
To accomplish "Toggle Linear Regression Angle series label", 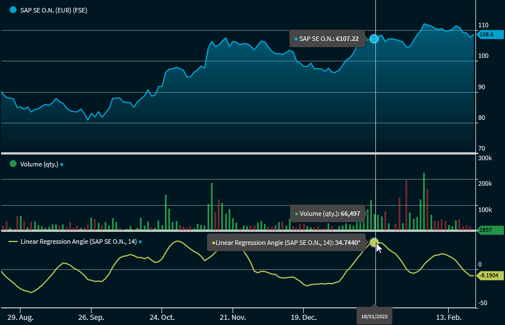I will pyautogui.click(x=78, y=241).
